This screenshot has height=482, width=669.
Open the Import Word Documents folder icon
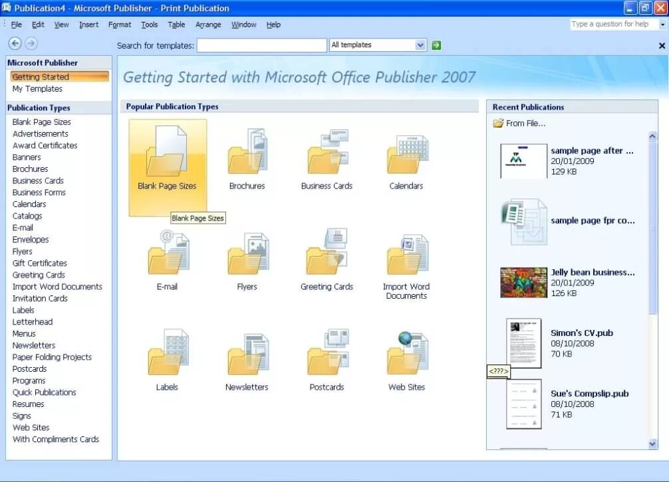[x=408, y=254]
